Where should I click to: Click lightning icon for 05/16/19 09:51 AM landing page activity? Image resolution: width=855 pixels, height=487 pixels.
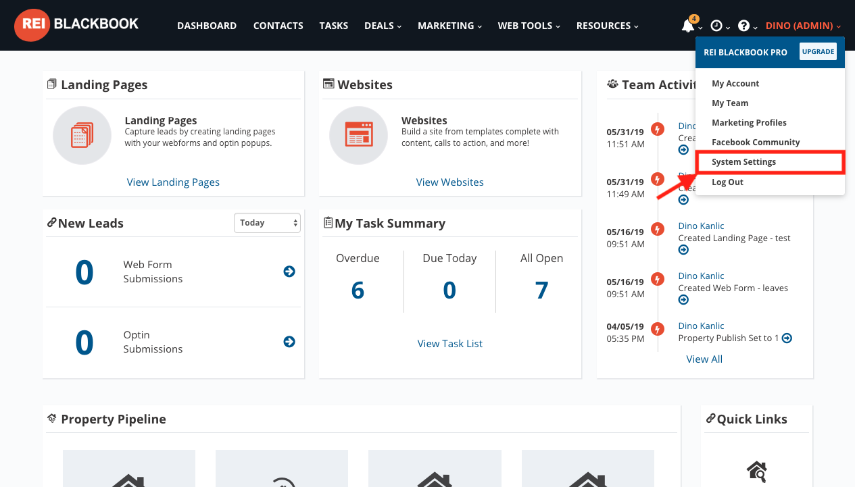[x=657, y=229]
